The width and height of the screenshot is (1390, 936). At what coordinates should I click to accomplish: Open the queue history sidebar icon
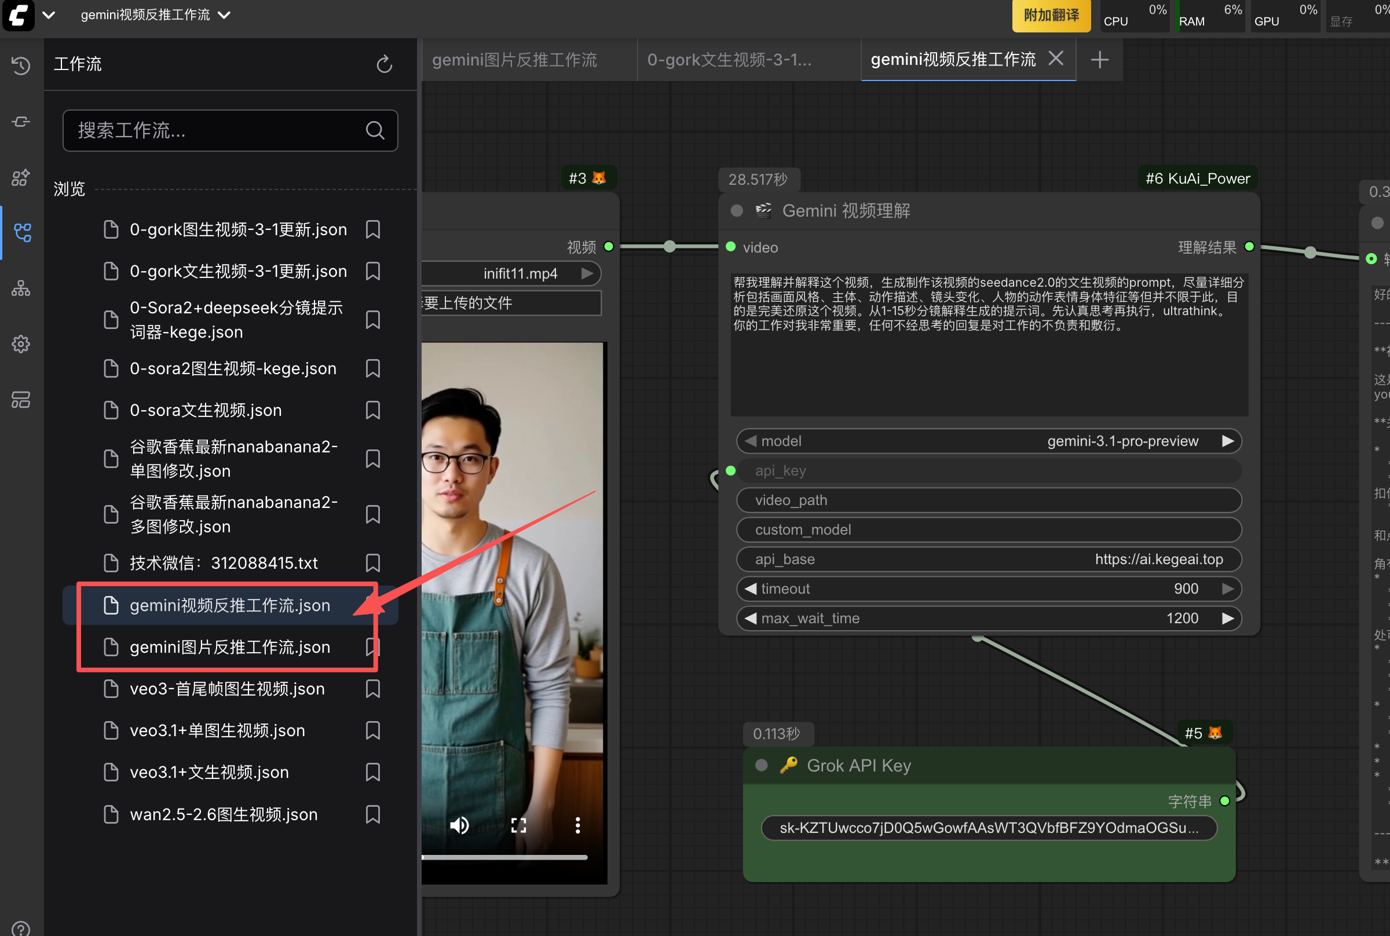pyautogui.click(x=21, y=65)
